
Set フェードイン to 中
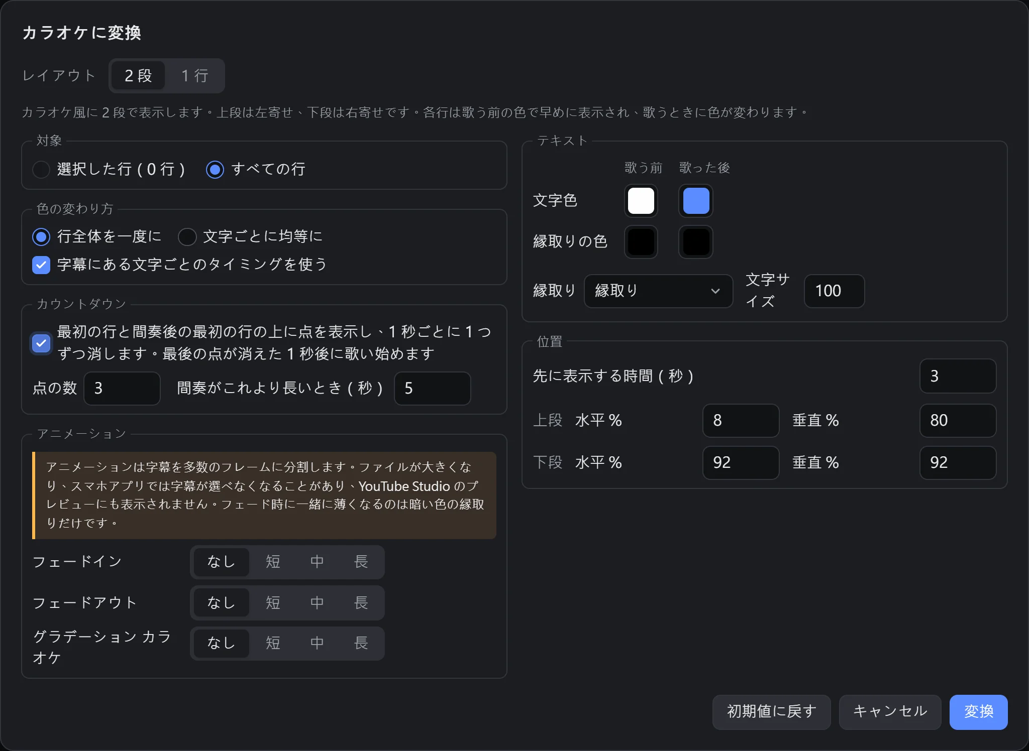317,562
